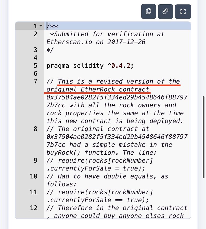Click the 'Etherscan.io on 2017-12-26' text

coord(96,42)
